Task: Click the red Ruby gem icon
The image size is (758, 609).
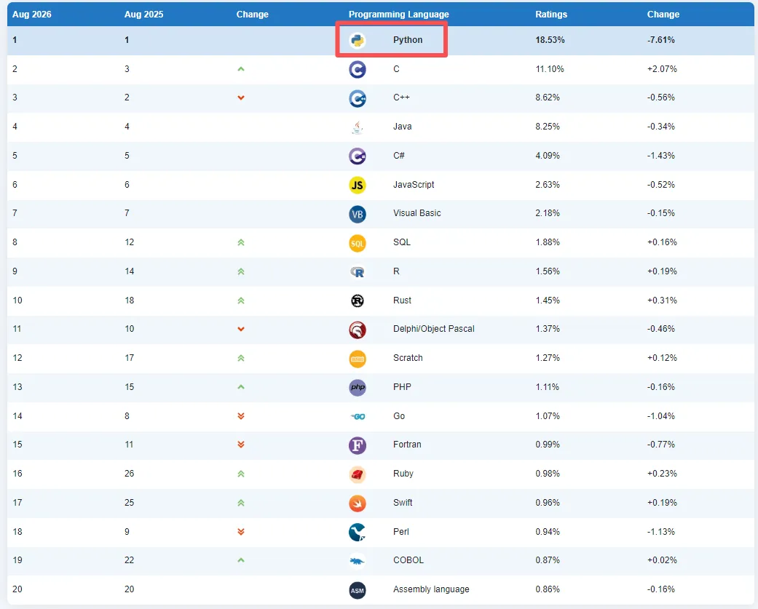Action: (358, 474)
